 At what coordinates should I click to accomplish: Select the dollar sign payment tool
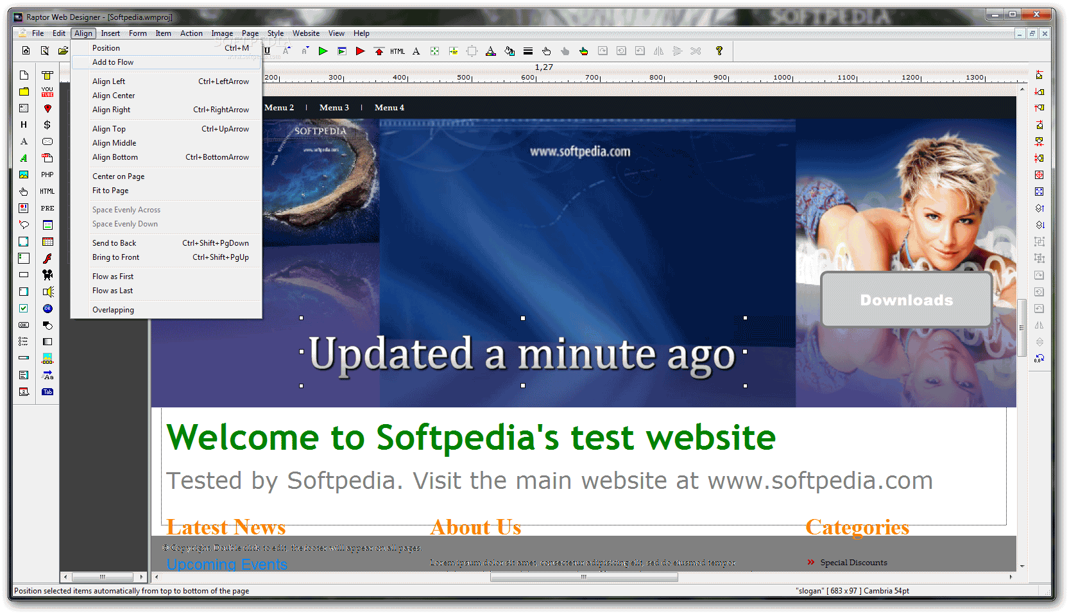click(x=47, y=124)
